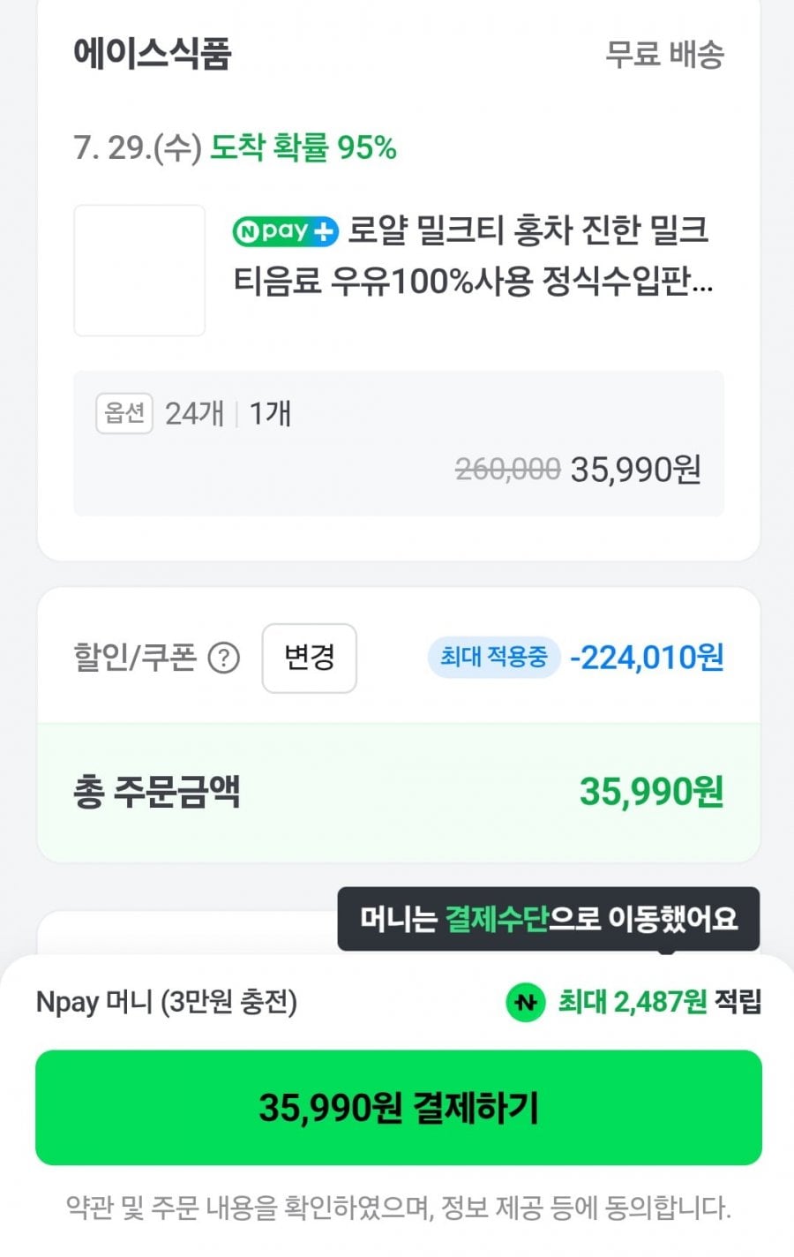
Task: Tap the 머니는 결제수단으로 이동했어요 tooltip
Action: (x=548, y=919)
